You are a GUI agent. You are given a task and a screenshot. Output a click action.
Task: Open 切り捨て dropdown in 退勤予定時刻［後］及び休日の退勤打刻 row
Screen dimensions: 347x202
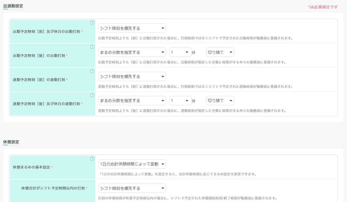pyautogui.click(x=220, y=101)
